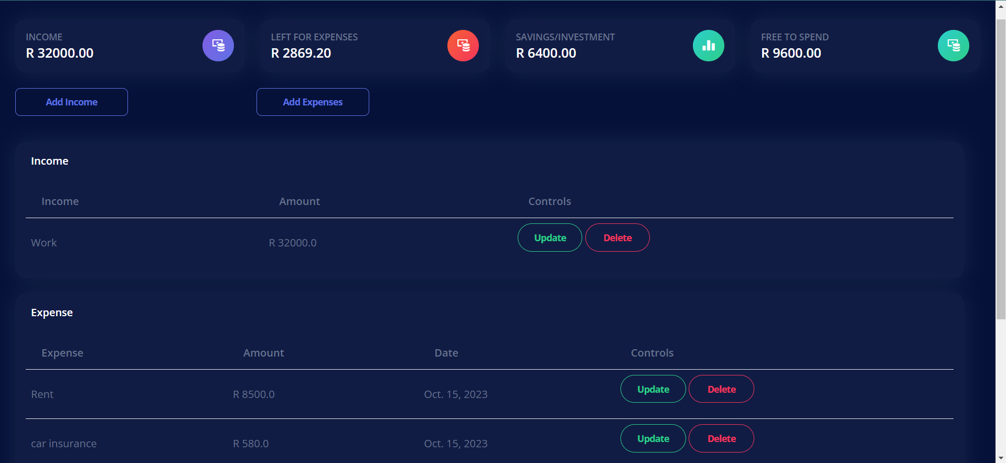Click the scrollbar down arrow

(x=1001, y=458)
